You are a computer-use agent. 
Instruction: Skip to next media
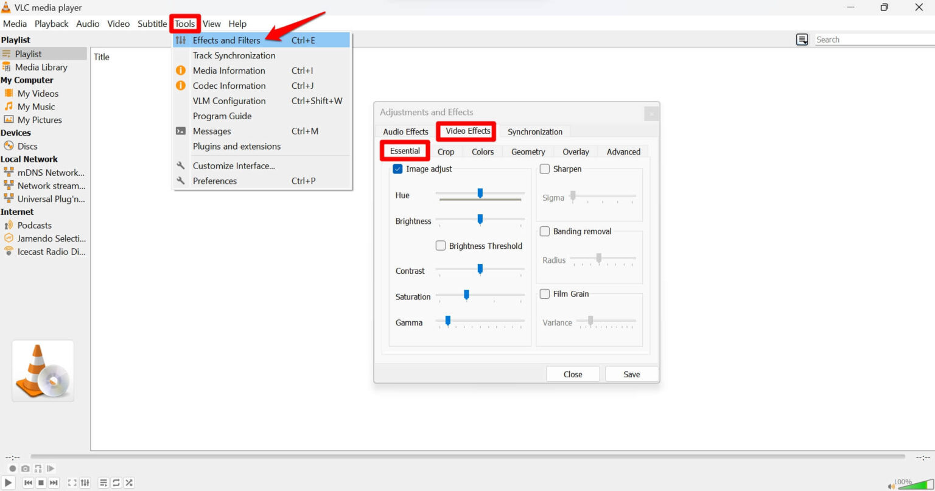tap(54, 482)
